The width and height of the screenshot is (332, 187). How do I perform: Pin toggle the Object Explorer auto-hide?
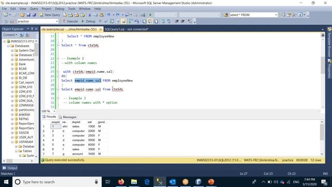click(32, 29)
